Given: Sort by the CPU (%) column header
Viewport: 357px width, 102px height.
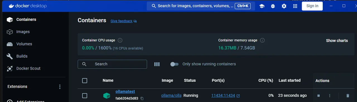Looking at the screenshot, I should tap(266, 80).
